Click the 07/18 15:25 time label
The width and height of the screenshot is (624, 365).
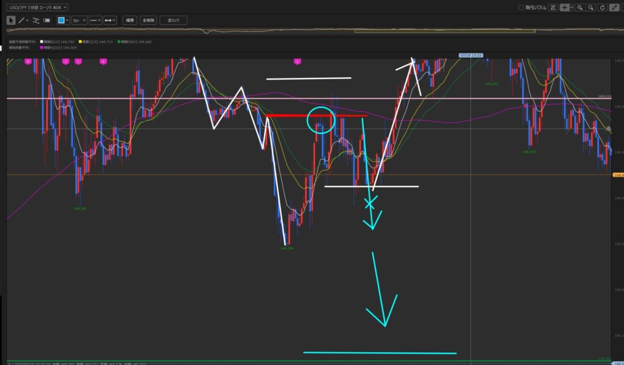tap(471, 55)
